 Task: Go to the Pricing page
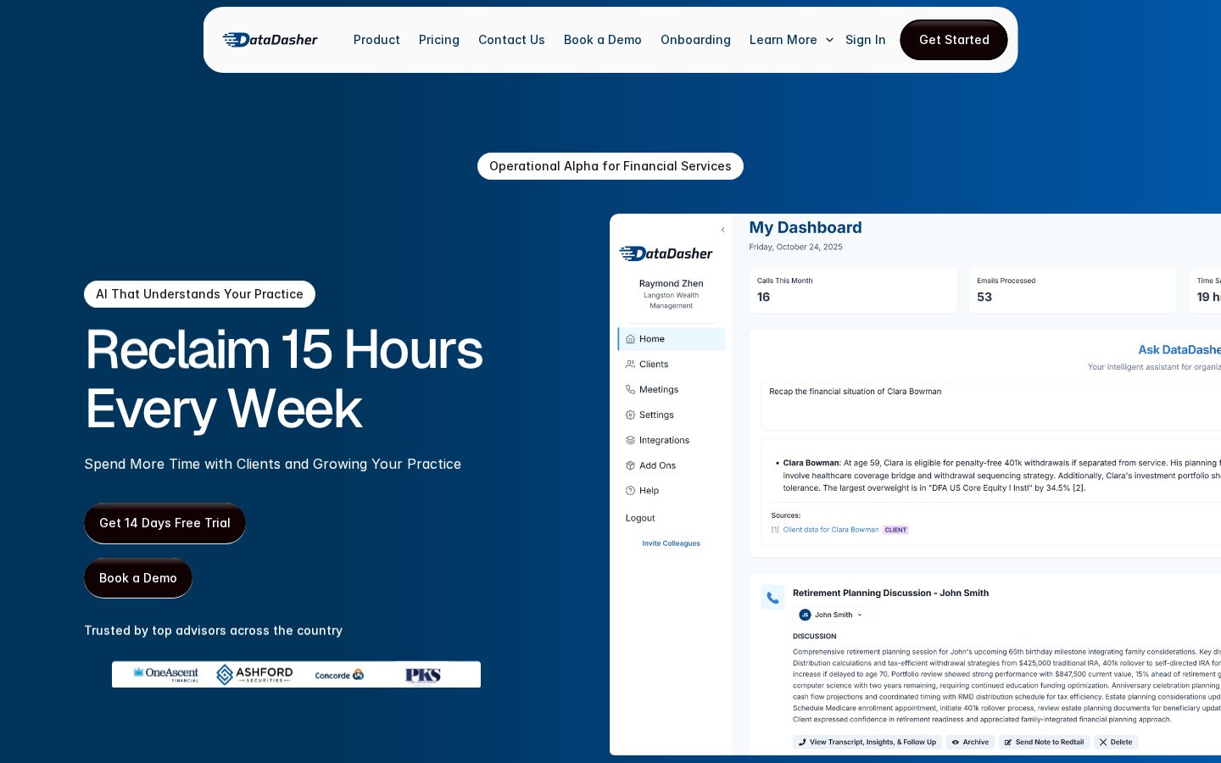[x=439, y=40]
